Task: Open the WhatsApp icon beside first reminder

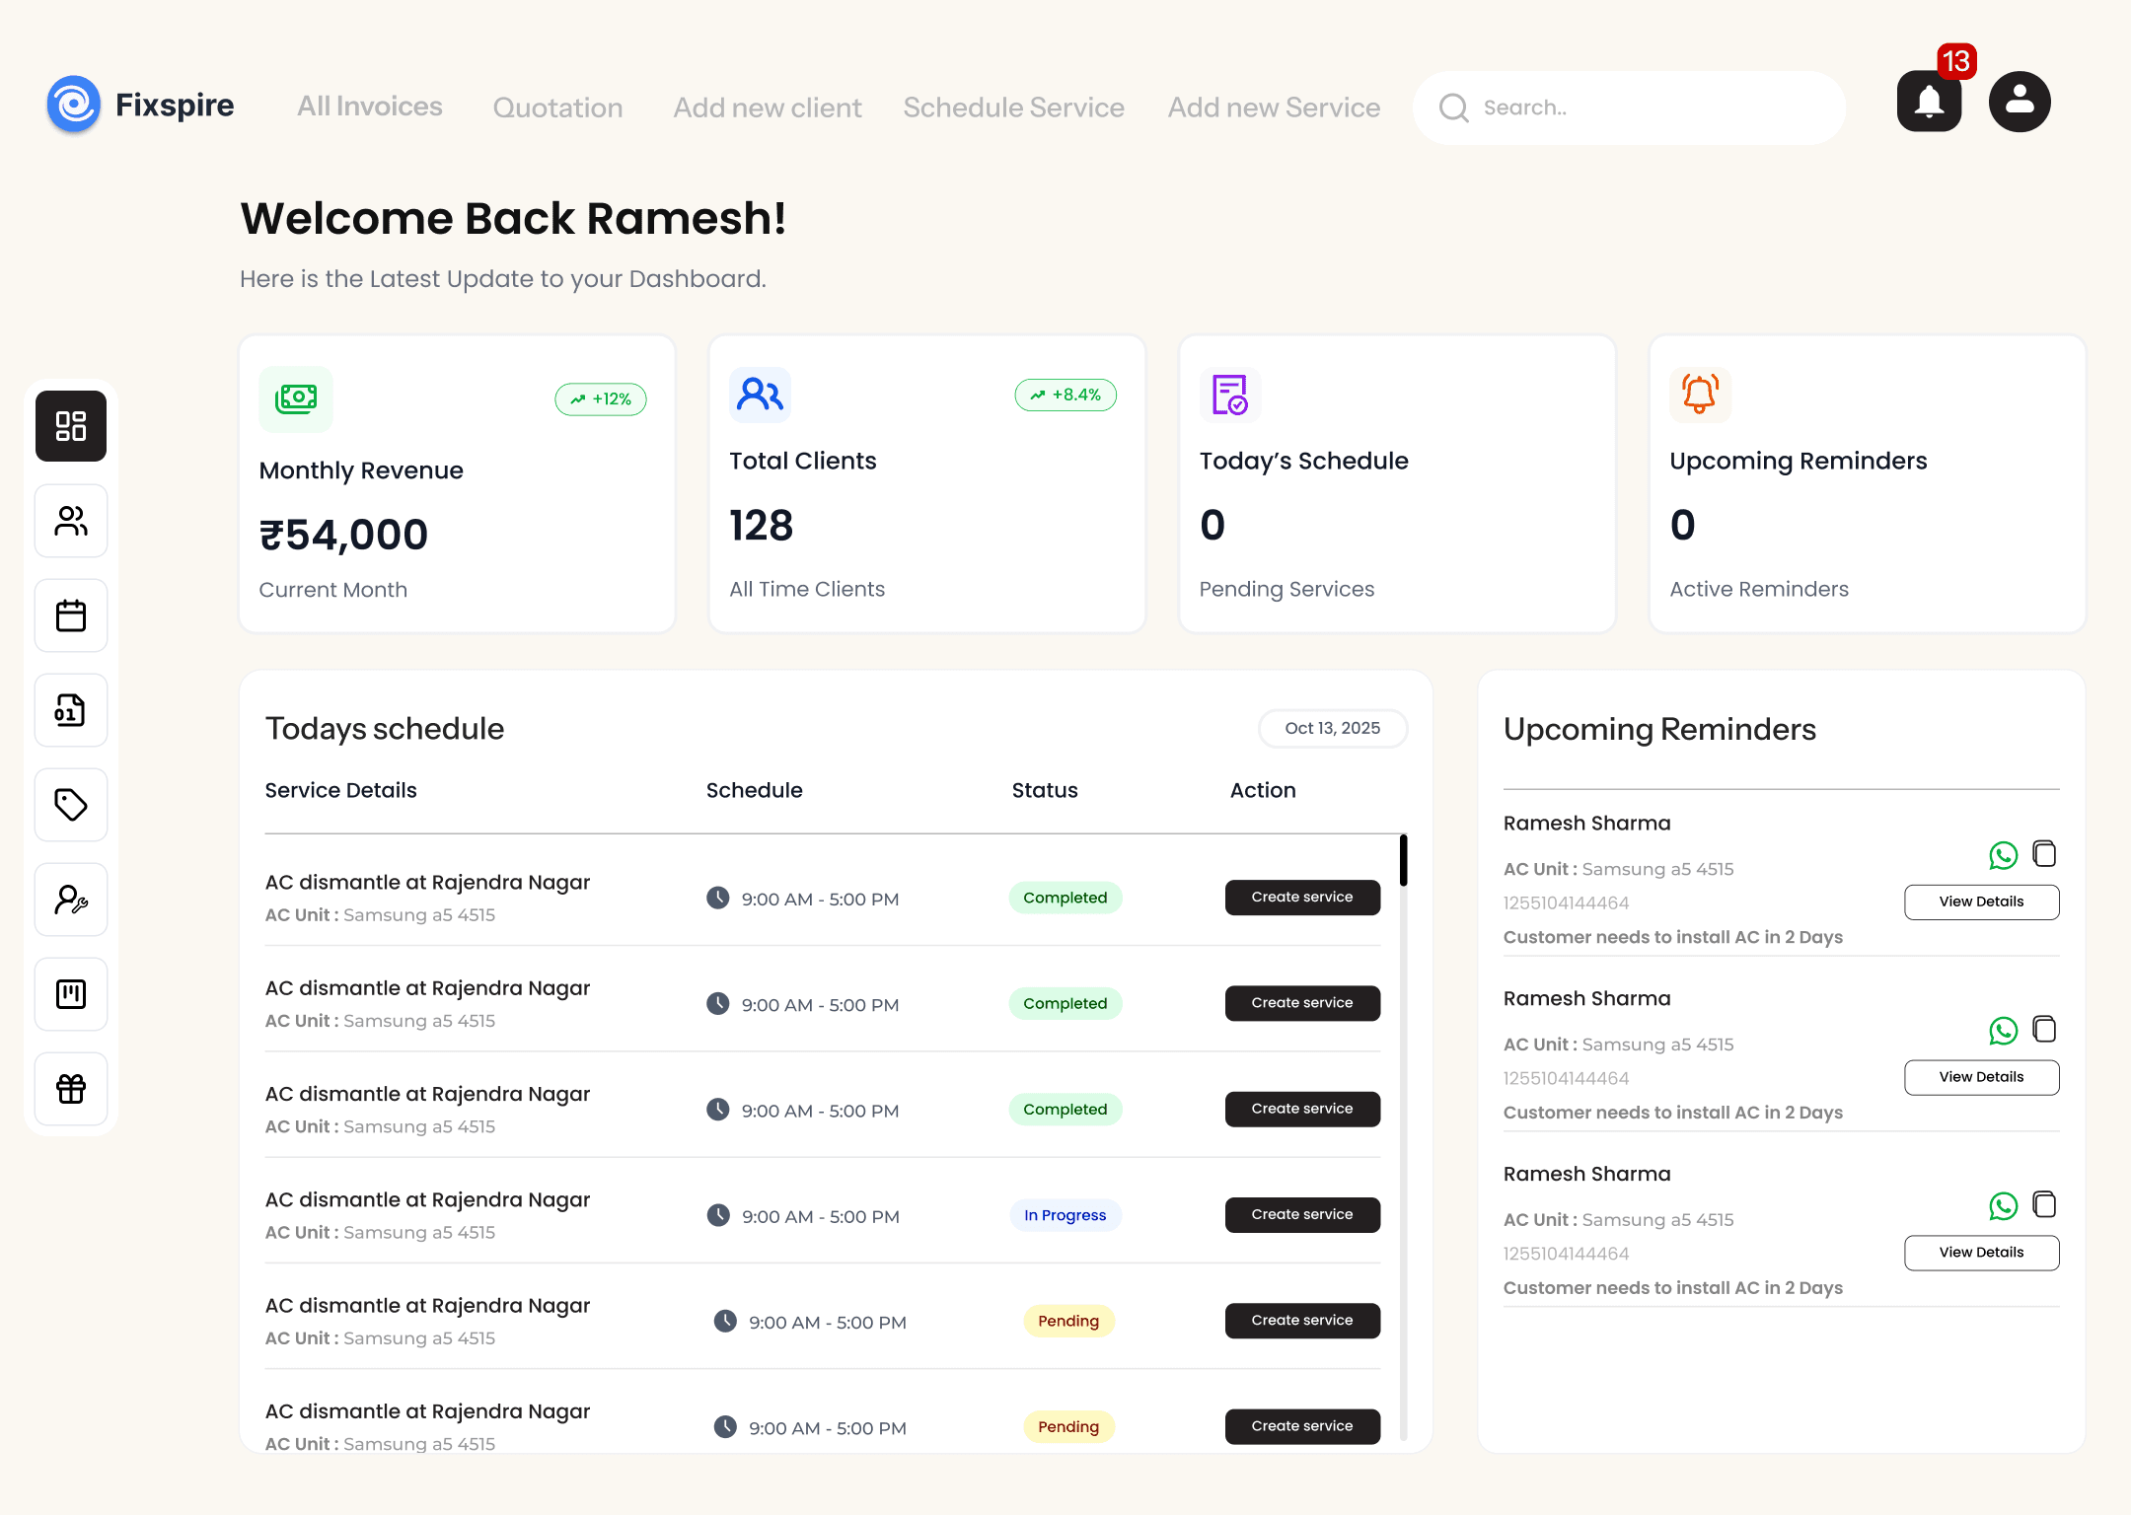Action: pos(2004,855)
